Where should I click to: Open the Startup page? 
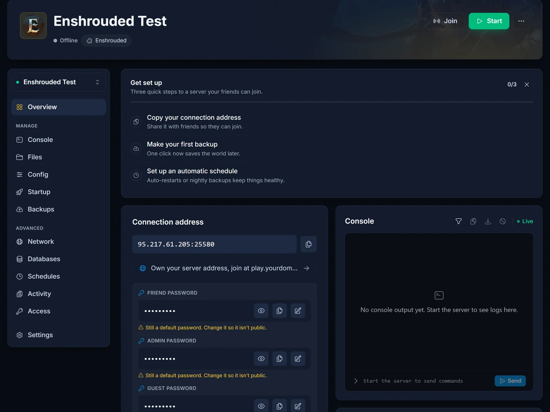coord(59,192)
